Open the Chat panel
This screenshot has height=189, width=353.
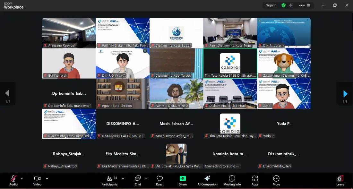(x=138, y=181)
